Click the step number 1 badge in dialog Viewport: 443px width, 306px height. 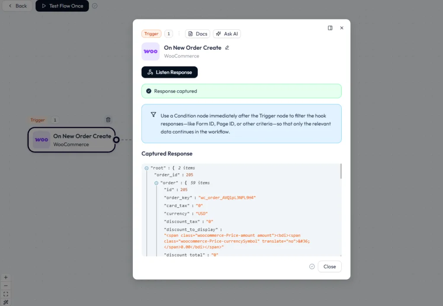pos(169,34)
